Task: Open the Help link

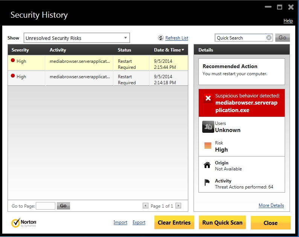Action: (x=288, y=21)
